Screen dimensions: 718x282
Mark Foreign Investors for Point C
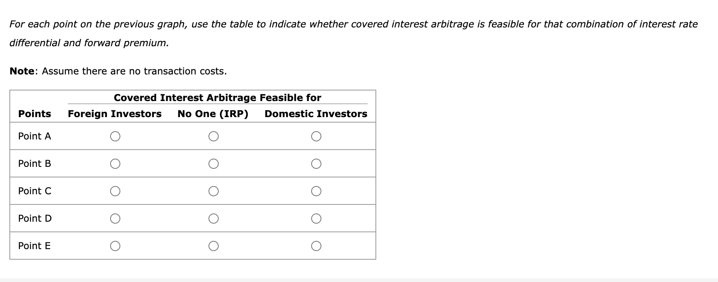pyautogui.click(x=115, y=191)
